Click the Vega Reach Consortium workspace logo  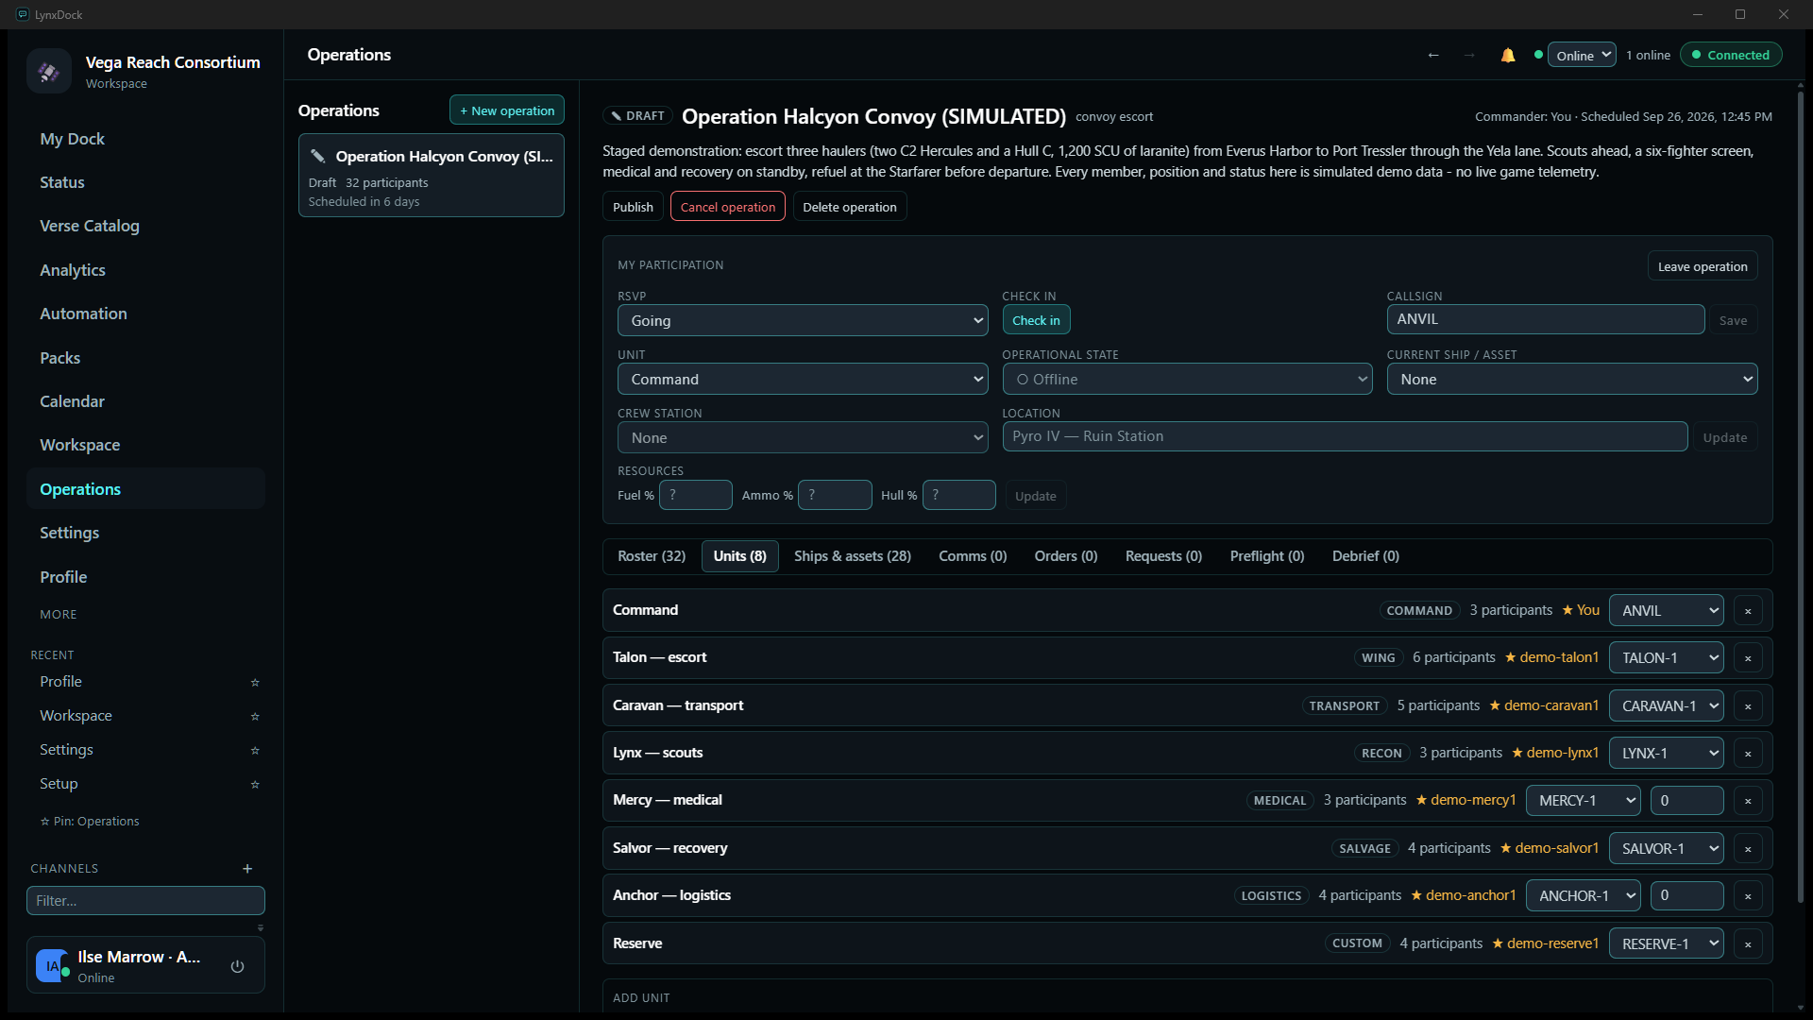(x=49, y=71)
